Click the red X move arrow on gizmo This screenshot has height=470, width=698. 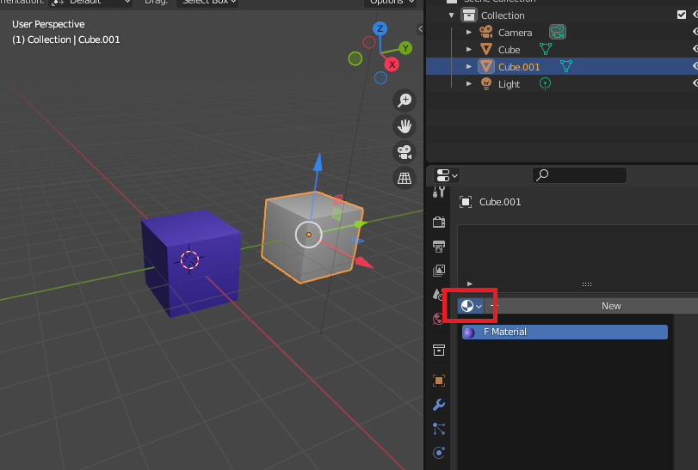[365, 263]
